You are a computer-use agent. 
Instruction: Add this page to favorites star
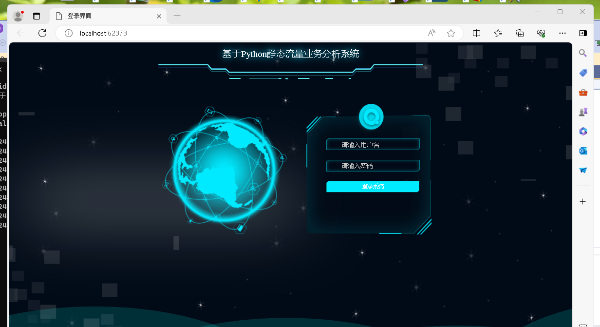pyautogui.click(x=451, y=33)
